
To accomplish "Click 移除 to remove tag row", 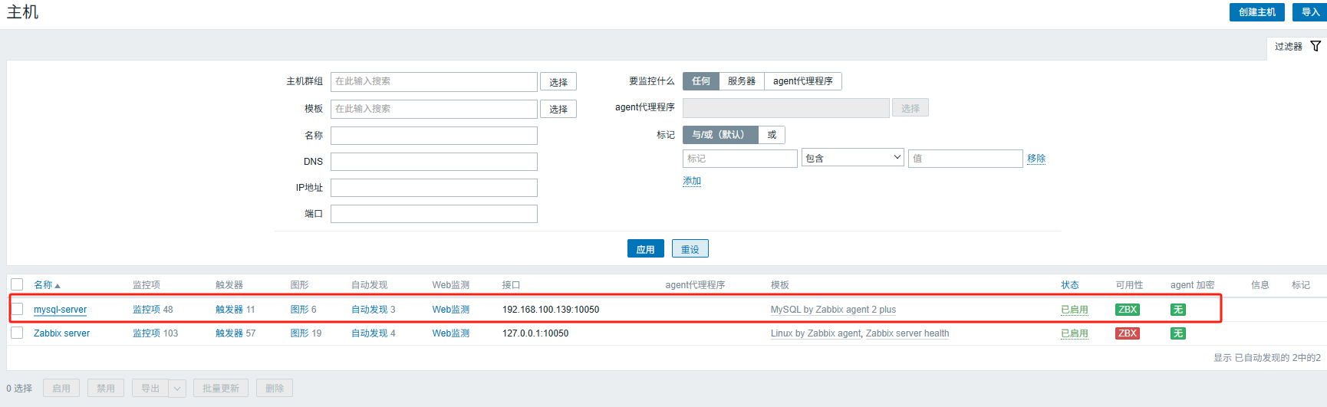I will (x=1036, y=159).
